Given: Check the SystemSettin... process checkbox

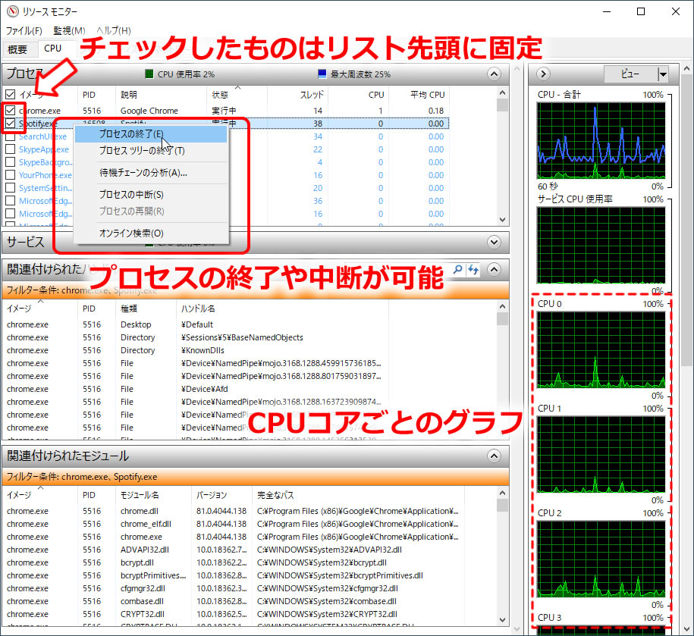Looking at the screenshot, I should pyautogui.click(x=10, y=188).
